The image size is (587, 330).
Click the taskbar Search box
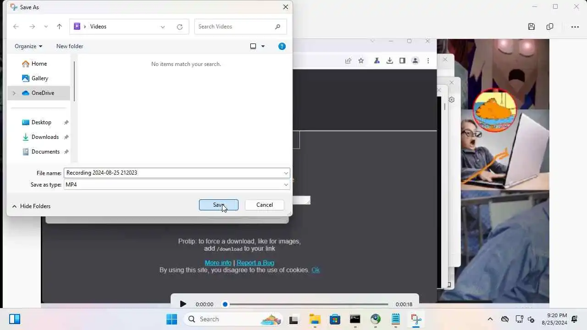234,319
